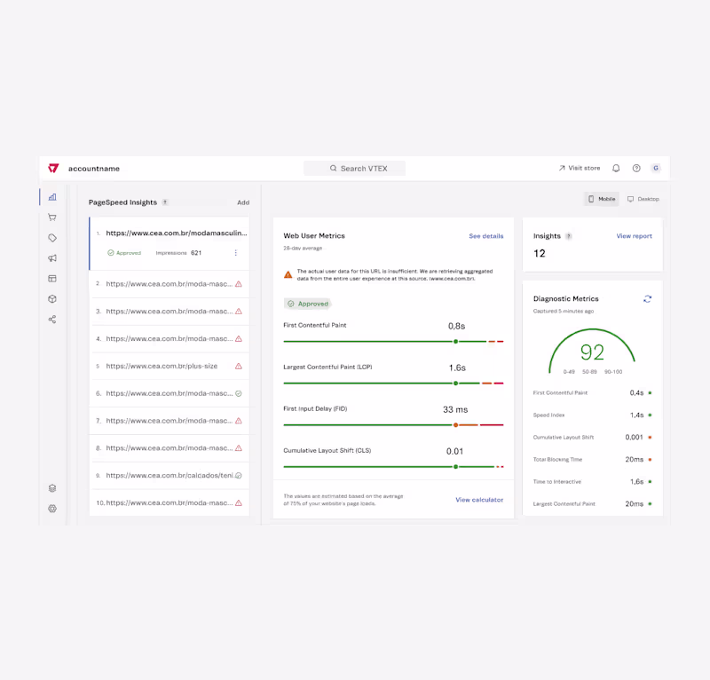Open the dashboard bar chart sidebar icon

click(x=52, y=197)
